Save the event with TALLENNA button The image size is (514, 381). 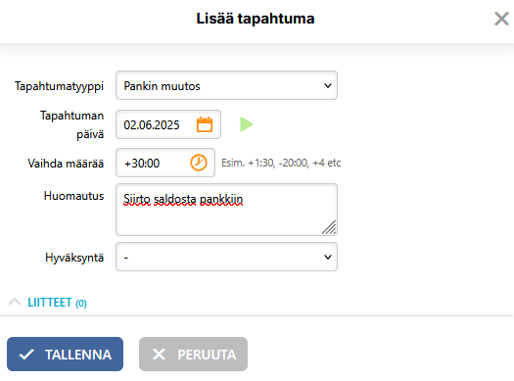click(x=65, y=355)
